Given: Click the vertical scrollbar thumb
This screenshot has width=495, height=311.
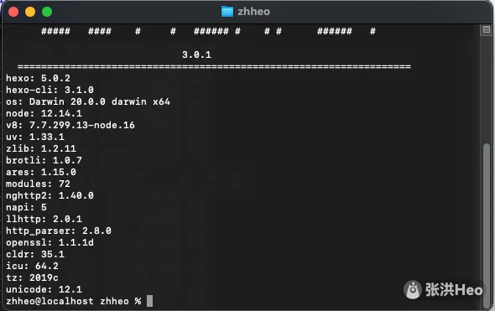Looking at the screenshot, I should (x=487, y=225).
